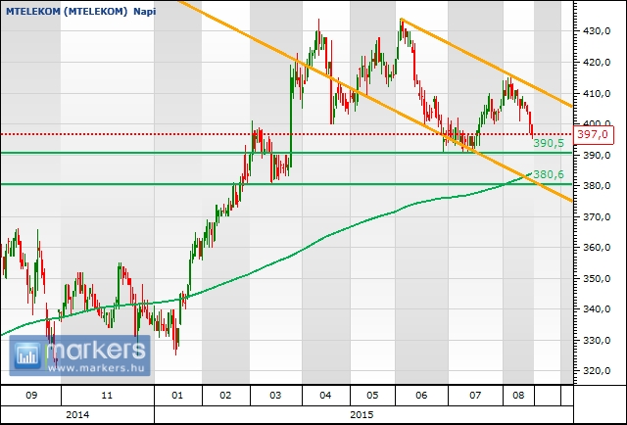Image resolution: width=627 pixels, height=425 pixels.
Task: Click the 390,0 price axis value
Action: pos(596,155)
